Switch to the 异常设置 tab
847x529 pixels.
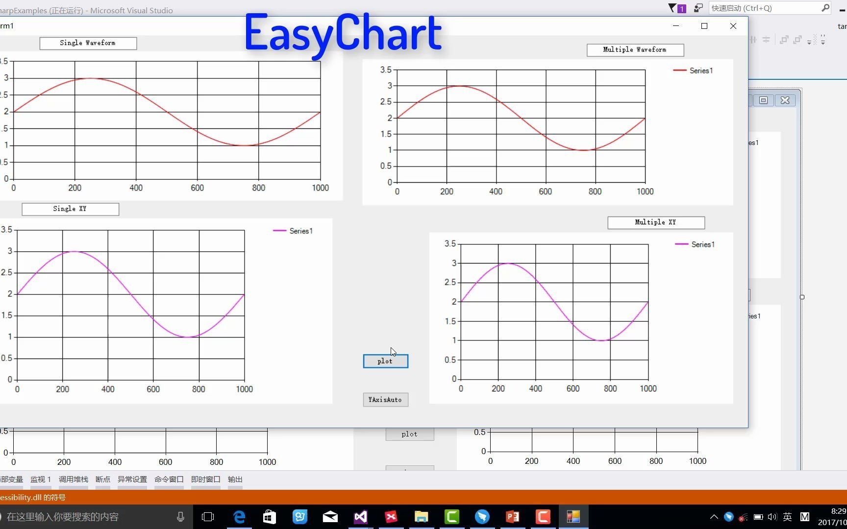tap(132, 480)
